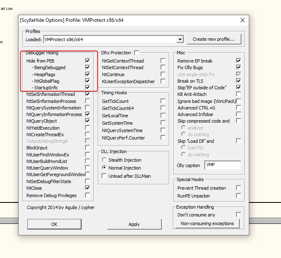This screenshot has width=281, height=258.
Task: Uncheck NtQueryInformationProcess
Action: pyautogui.click(x=87, y=114)
